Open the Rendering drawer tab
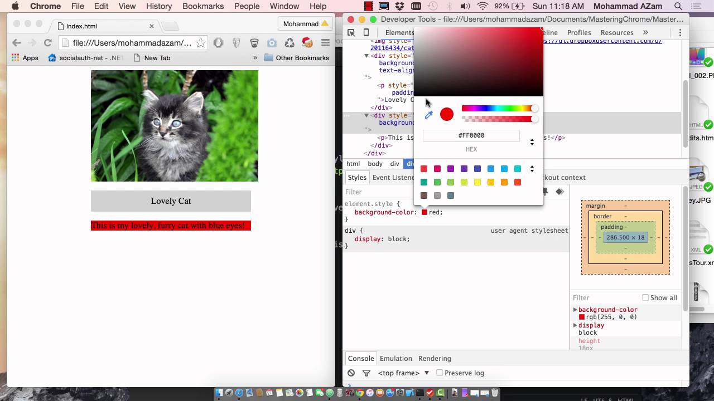 pyautogui.click(x=435, y=359)
